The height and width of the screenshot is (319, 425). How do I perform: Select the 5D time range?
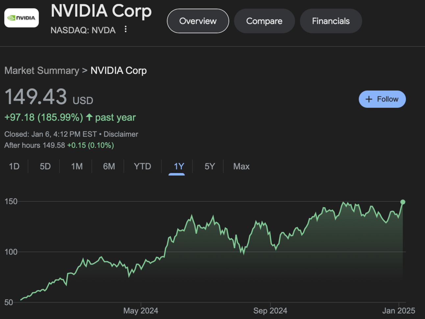pyautogui.click(x=45, y=166)
